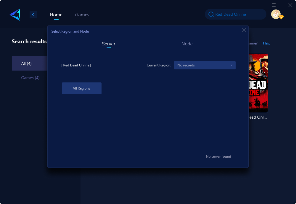Click the 'No server found' message
Viewport: 296px width, 204px height.
click(218, 157)
